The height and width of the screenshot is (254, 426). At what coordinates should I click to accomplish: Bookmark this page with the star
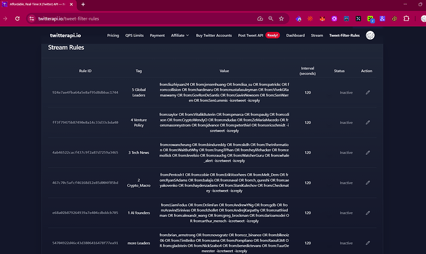coord(281,18)
